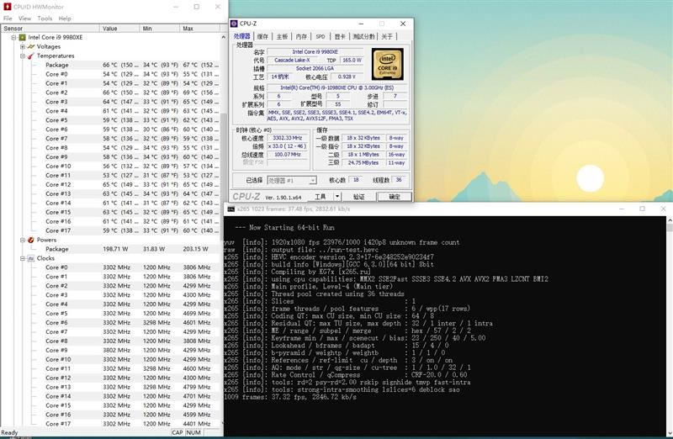
Task: Open the Tools menu in HWMonitor
Action: pos(45,19)
